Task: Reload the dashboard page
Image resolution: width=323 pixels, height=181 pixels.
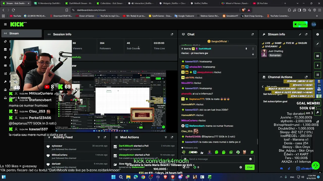Action: click(13, 10)
